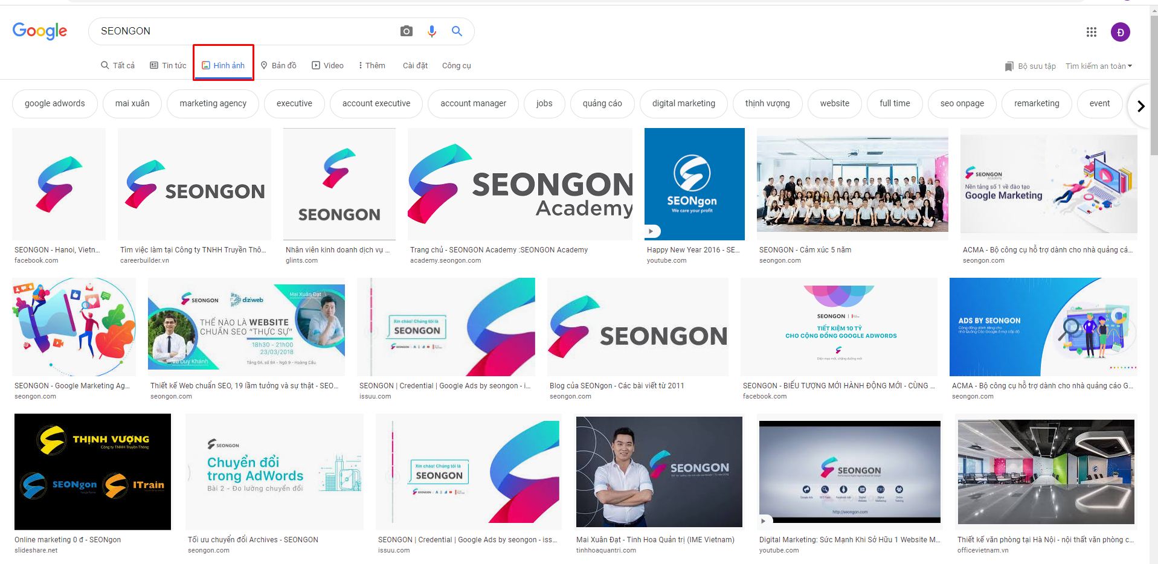Image resolution: width=1158 pixels, height=564 pixels.
Task: Open the office interior design image
Action: (1046, 472)
